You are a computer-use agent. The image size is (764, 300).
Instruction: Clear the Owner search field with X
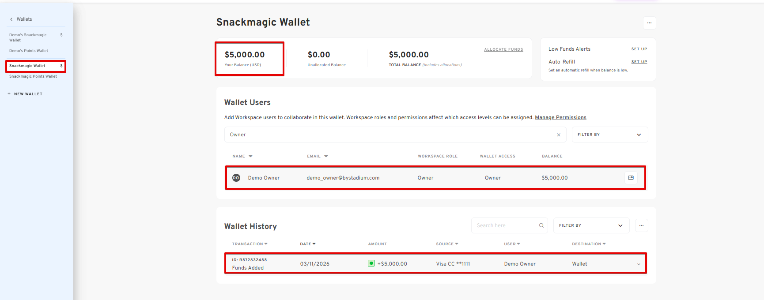click(x=558, y=135)
